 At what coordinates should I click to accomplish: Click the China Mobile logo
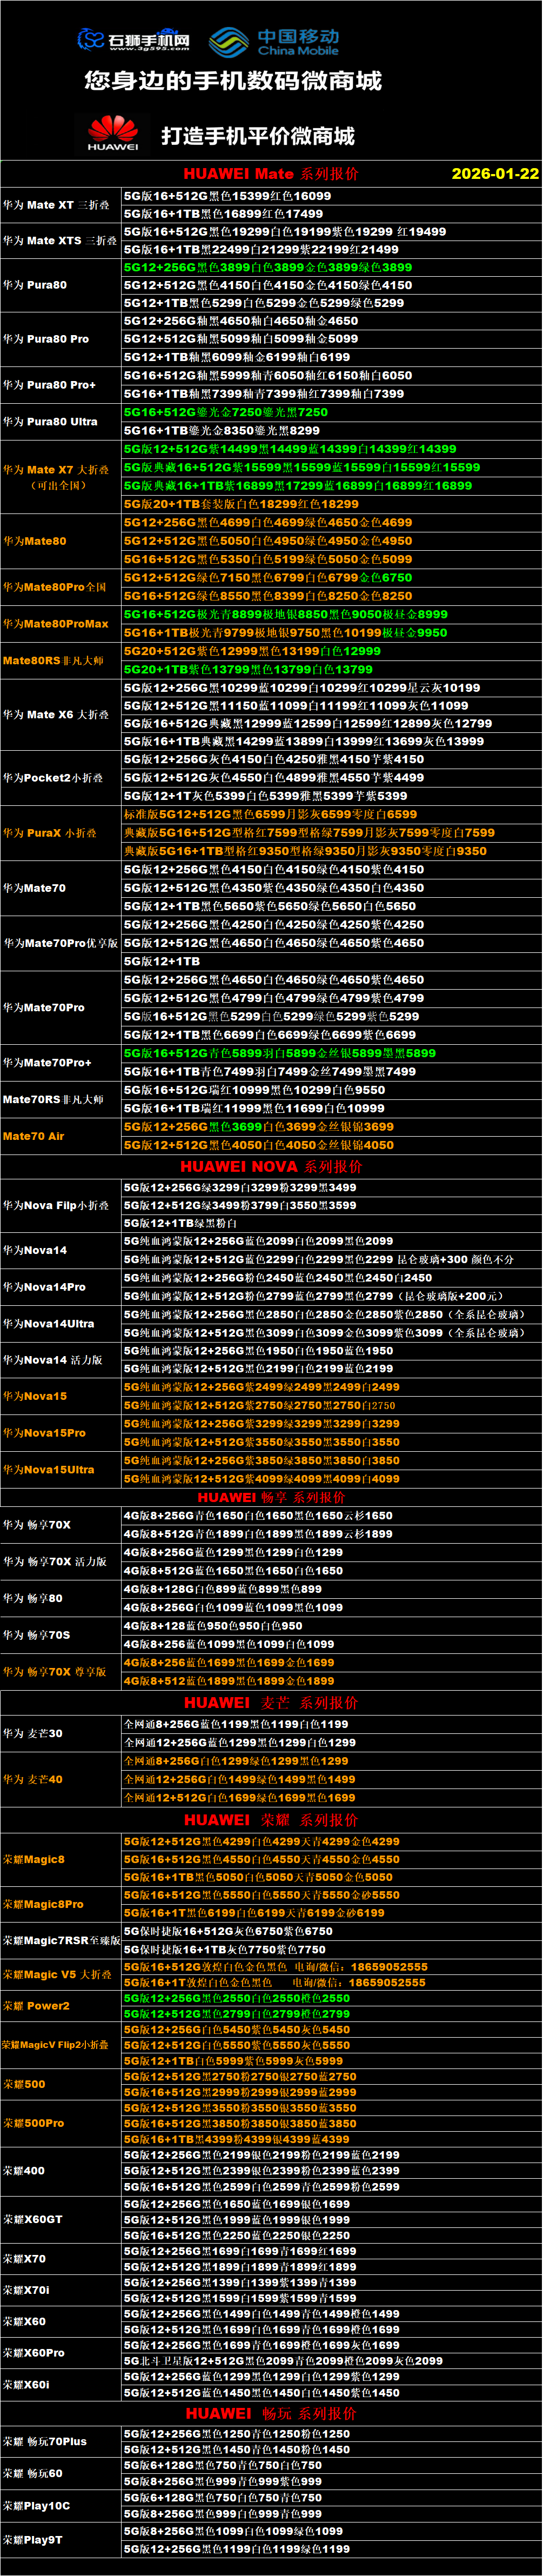[x=274, y=42]
